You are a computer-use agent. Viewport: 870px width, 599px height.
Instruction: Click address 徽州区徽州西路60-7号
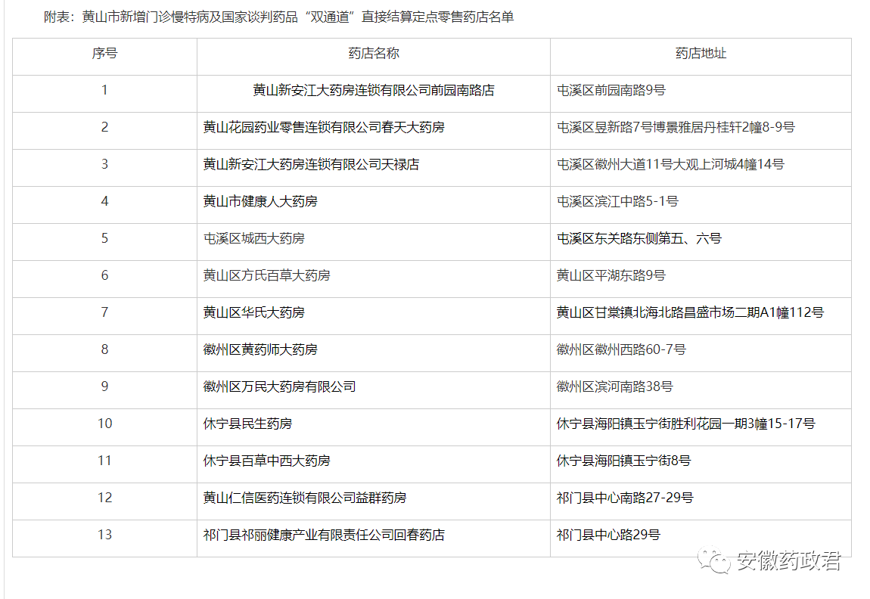point(621,350)
